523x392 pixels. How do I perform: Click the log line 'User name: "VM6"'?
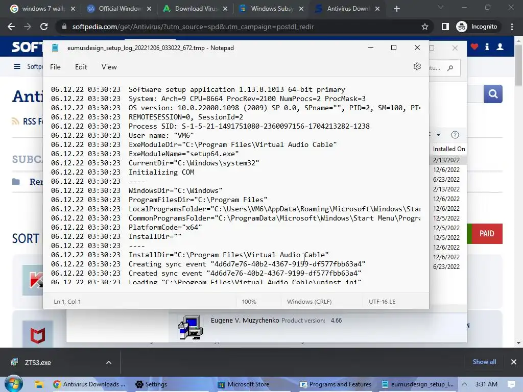pyautogui.click(x=161, y=136)
